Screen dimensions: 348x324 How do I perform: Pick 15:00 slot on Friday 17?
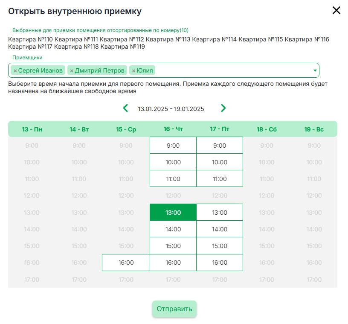coord(220,246)
